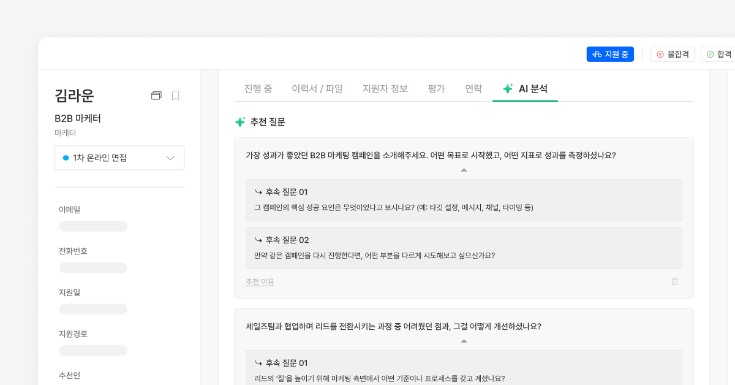Delete the first recommended question via trash icon
This screenshot has width=735, height=385.
click(675, 281)
